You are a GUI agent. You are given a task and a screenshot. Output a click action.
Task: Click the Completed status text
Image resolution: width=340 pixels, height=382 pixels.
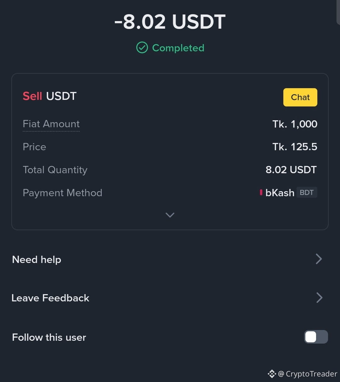pos(178,48)
